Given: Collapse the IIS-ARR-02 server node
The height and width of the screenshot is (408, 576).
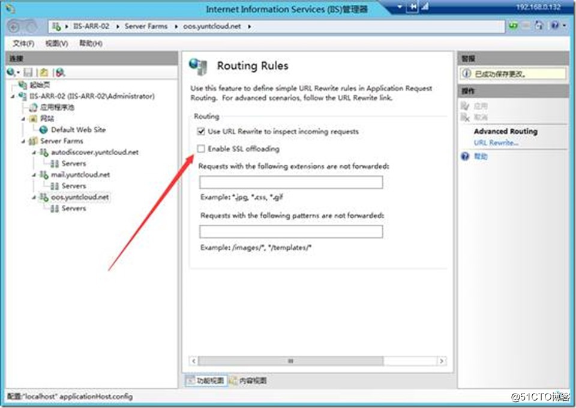Looking at the screenshot, I should 13,96.
